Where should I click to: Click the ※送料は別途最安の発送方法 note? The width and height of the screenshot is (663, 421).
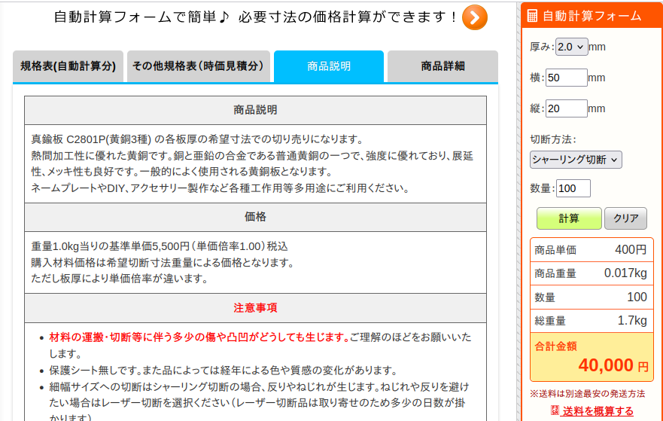click(x=587, y=394)
